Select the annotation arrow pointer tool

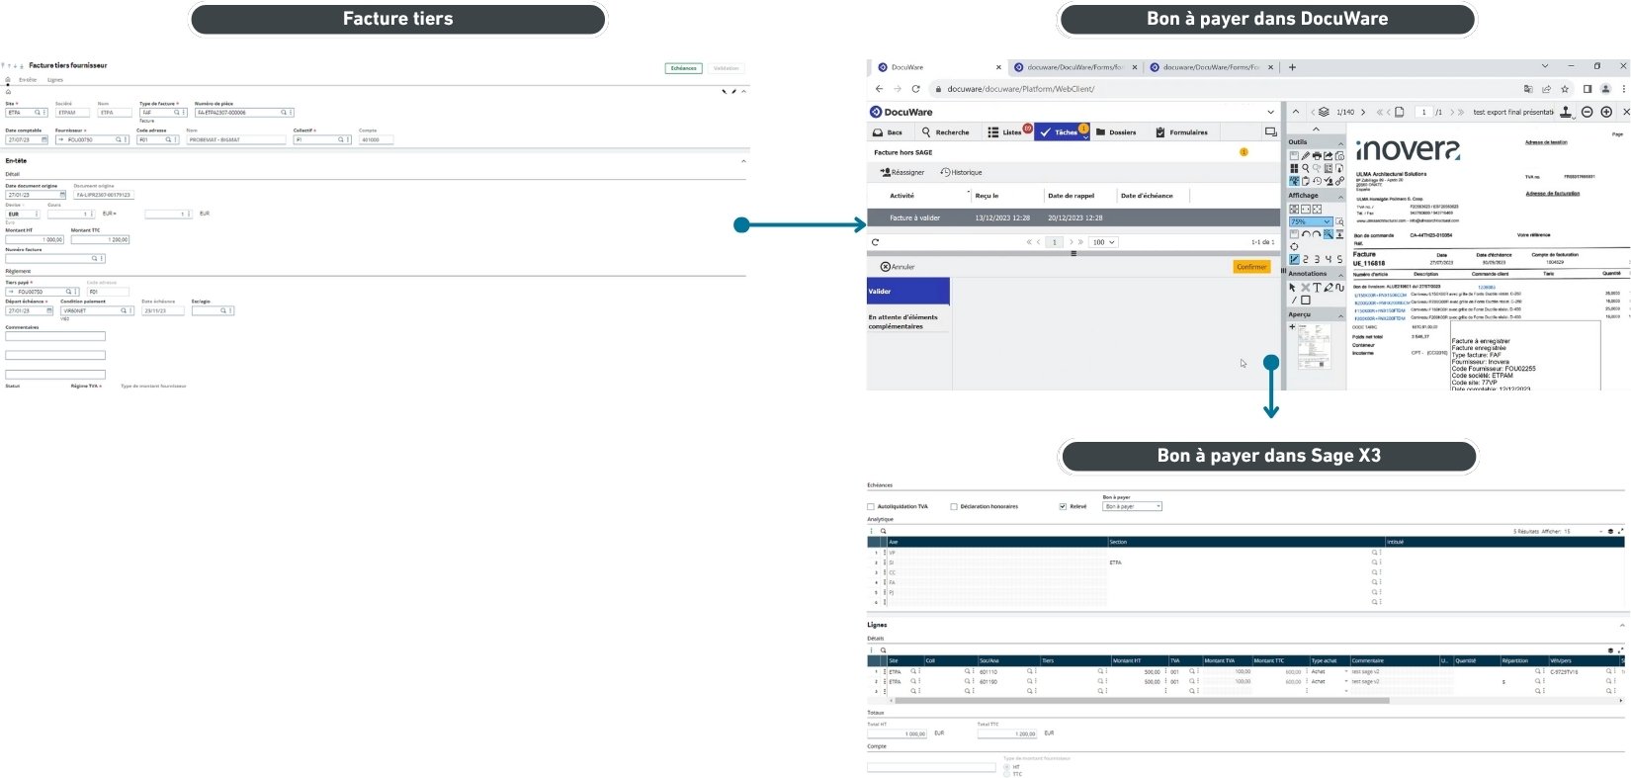[x=1293, y=288]
